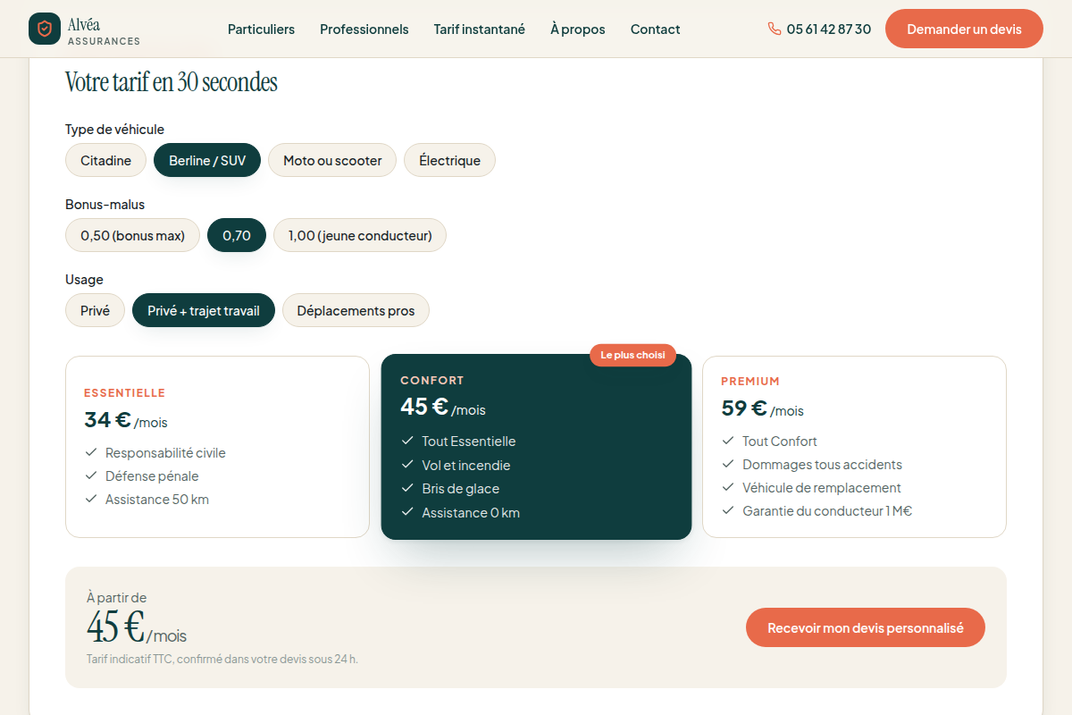Viewport: 1072px width, 715px height.
Task: Open Contact menu item
Action: [x=656, y=29]
